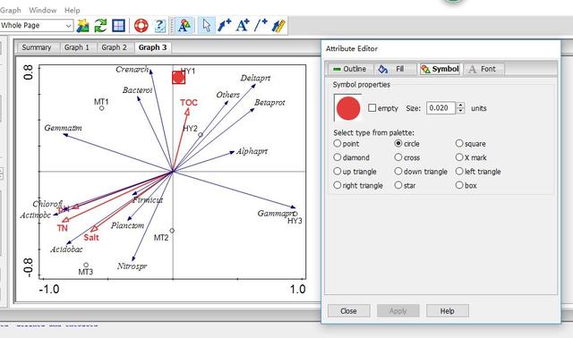This screenshot has height=338, width=573.
Task: Open the Font tab in Attribute Editor
Action: [483, 69]
